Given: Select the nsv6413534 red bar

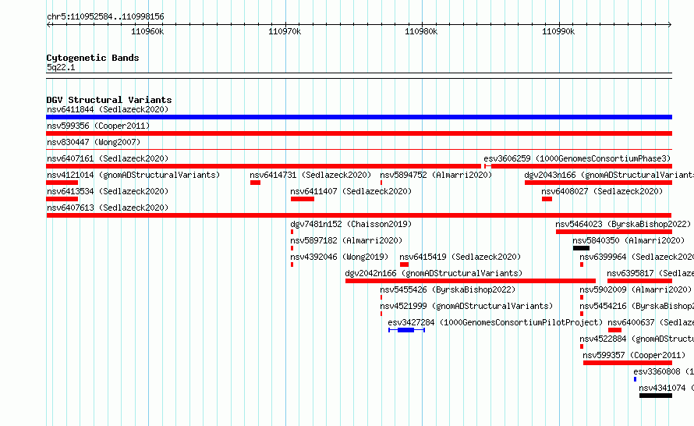Looking at the screenshot, I should 62,199.
